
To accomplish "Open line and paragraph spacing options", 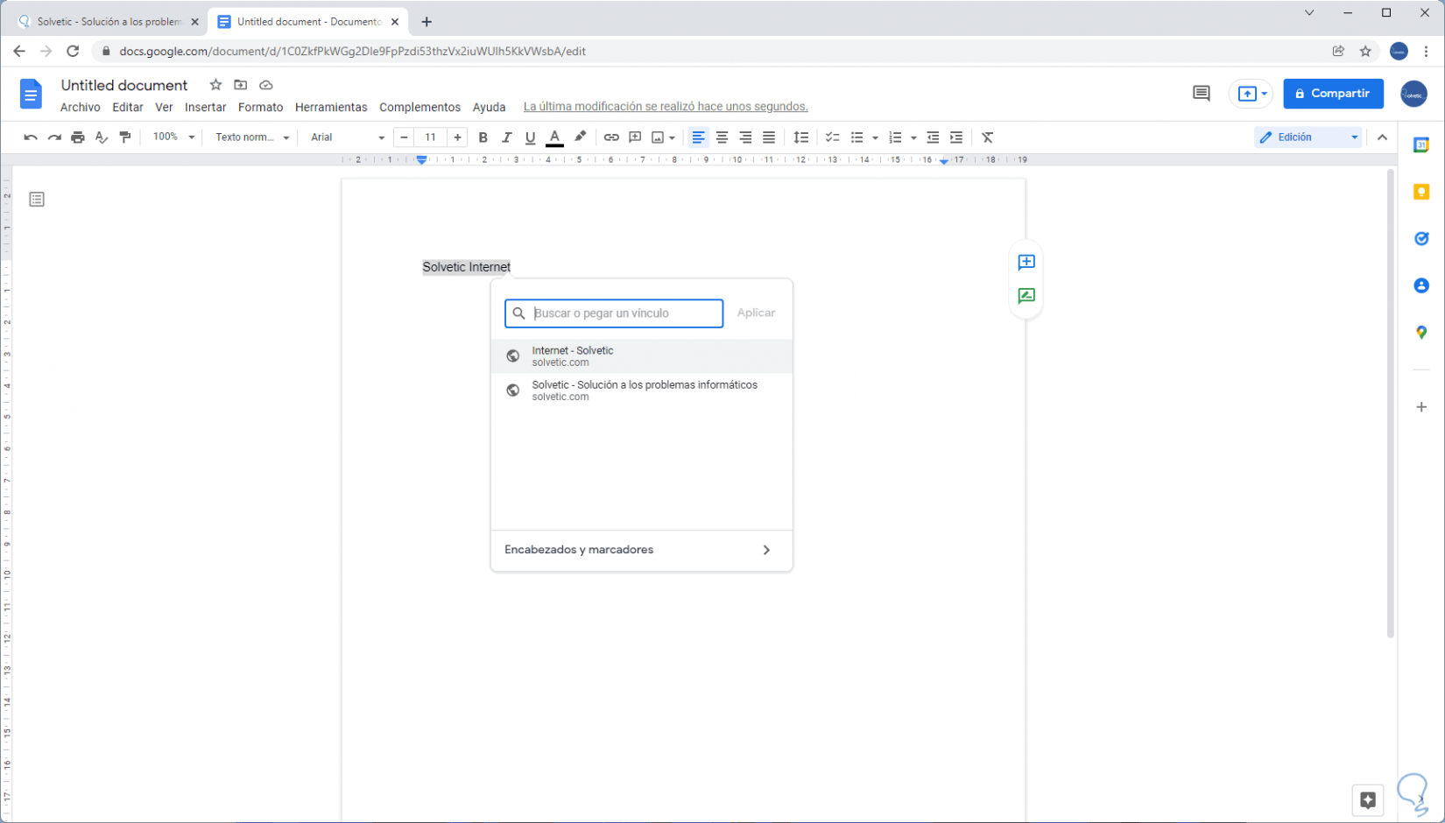I will [x=801, y=137].
